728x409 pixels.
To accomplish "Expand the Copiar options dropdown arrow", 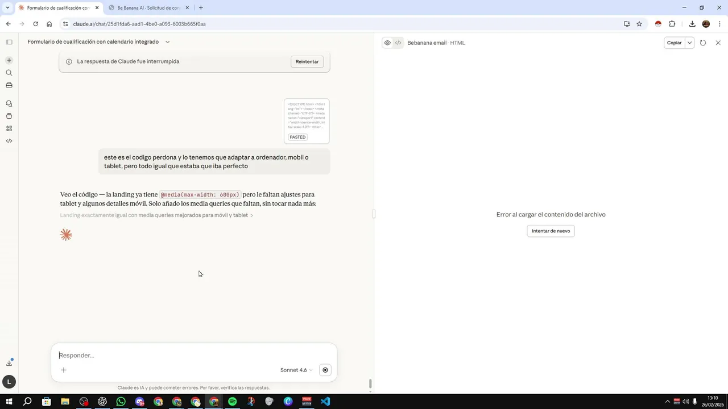I will coord(690,43).
